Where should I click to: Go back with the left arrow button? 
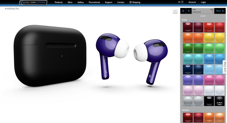pos(189,11)
